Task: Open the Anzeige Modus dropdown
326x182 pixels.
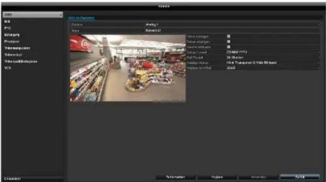Action: point(273,63)
